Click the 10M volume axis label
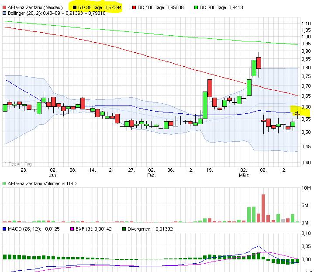This screenshot has width=314, height=272. 306,188
